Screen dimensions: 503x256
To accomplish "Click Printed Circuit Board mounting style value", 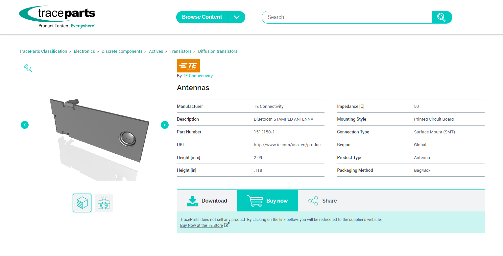I will (x=434, y=119).
